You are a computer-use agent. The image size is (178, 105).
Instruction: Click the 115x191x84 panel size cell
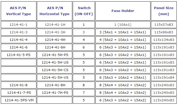[x=164, y=78]
